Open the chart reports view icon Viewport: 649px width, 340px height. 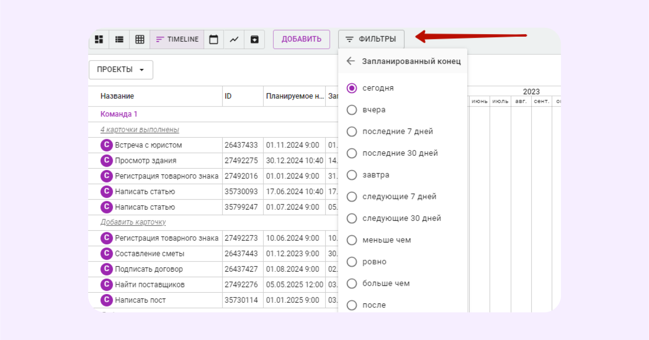tap(234, 39)
